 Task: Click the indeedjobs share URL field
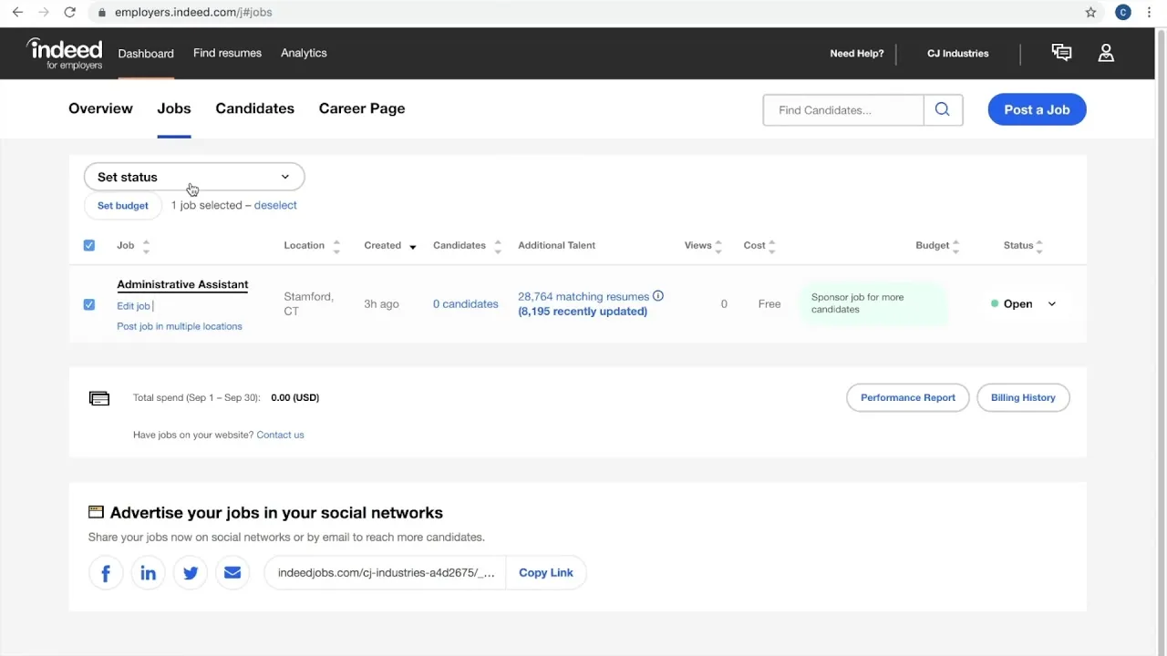point(386,573)
